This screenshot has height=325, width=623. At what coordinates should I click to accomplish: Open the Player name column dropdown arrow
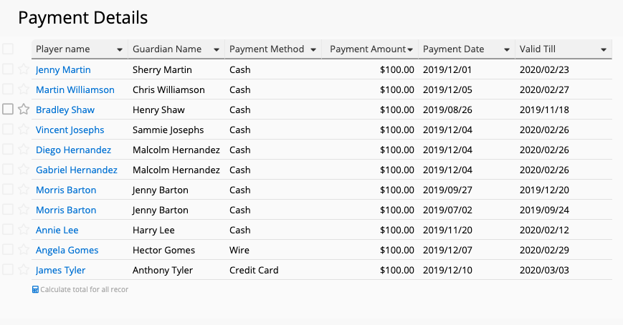(x=120, y=49)
